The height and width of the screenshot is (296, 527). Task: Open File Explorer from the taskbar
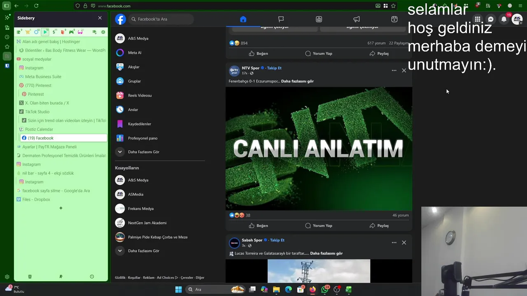pos(276,289)
